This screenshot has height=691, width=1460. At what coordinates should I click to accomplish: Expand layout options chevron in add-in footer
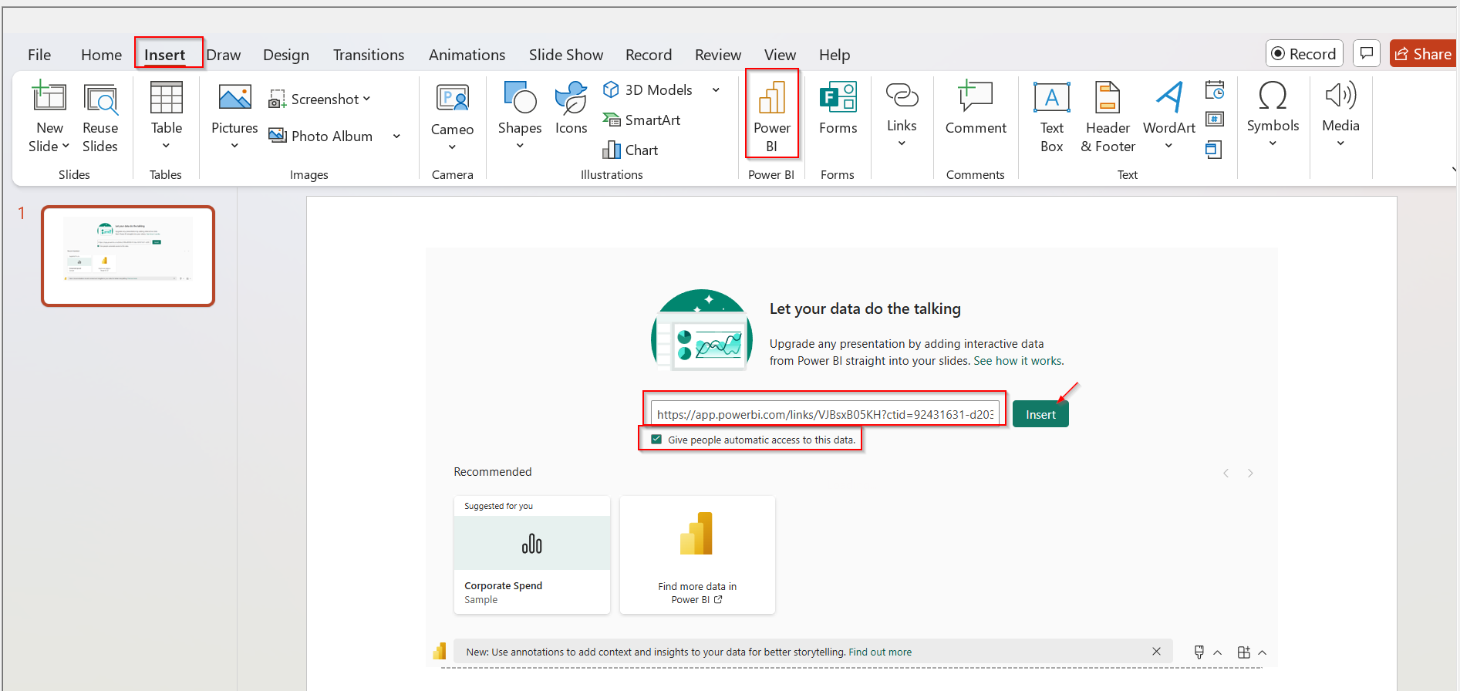[1262, 652]
